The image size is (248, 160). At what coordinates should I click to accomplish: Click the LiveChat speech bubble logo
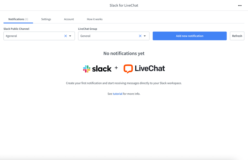(x=128, y=69)
